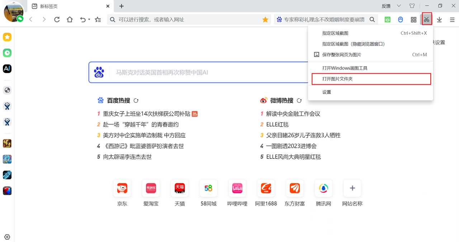Image resolution: width=459 pixels, height=242 pixels.
Task: Add a new website via 网站名称 button
Action: (352, 188)
